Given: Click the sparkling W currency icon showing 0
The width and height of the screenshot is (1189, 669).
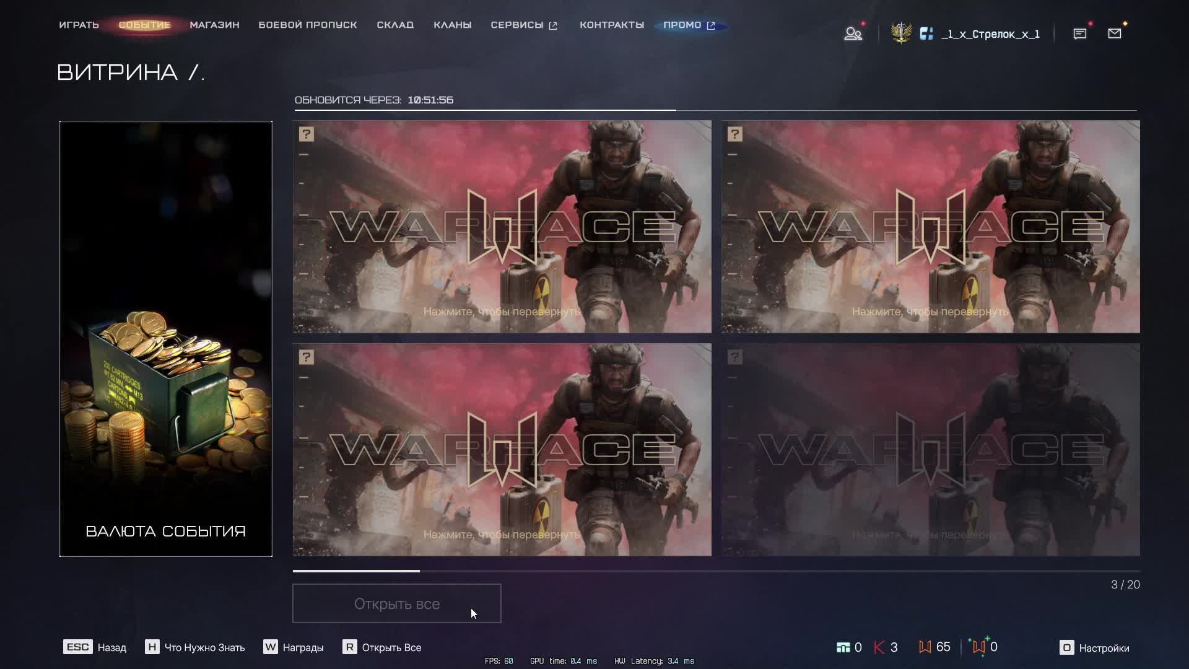Looking at the screenshot, I should point(978,646).
